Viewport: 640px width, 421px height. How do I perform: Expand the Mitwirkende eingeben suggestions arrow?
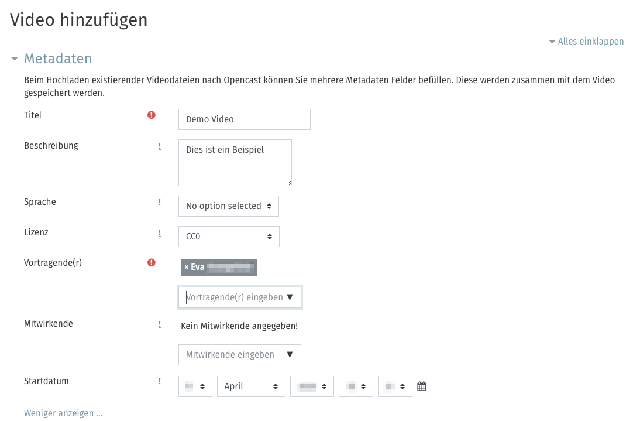pos(290,355)
